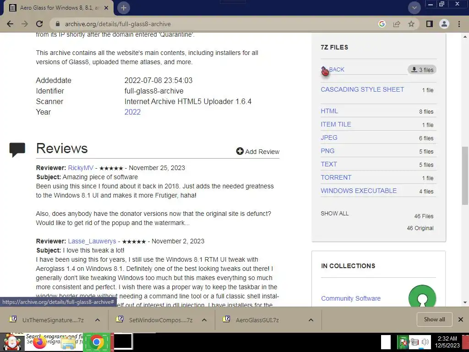Close the Aero Glass tab
The image size is (469, 352).
tap(106, 8)
